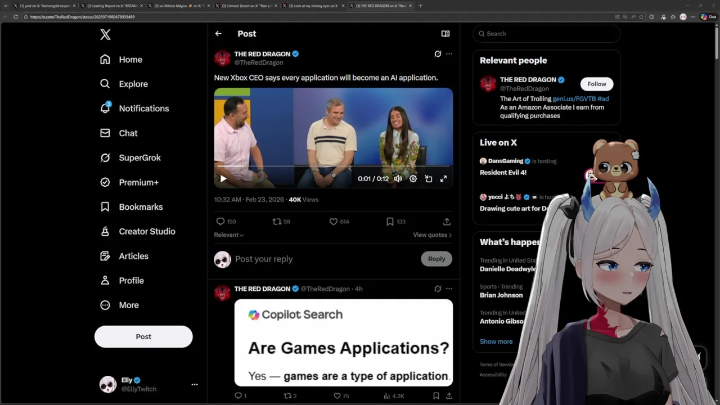
Task: Toggle reader view icon in Post header
Action: pyautogui.click(x=445, y=34)
